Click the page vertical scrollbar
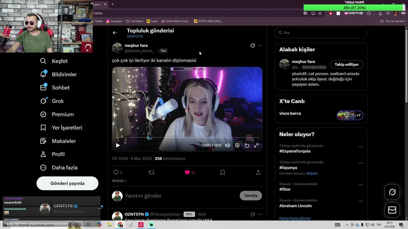Image resolution: width=408 pixels, height=229 pixels. (406, 67)
